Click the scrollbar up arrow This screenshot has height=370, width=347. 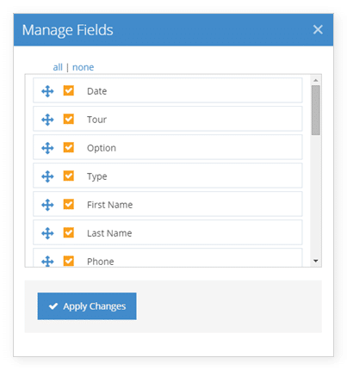tap(316, 80)
